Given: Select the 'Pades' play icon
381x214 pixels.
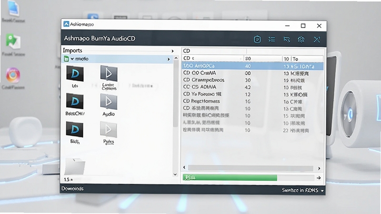Looking at the screenshot, I should [x=109, y=129].
